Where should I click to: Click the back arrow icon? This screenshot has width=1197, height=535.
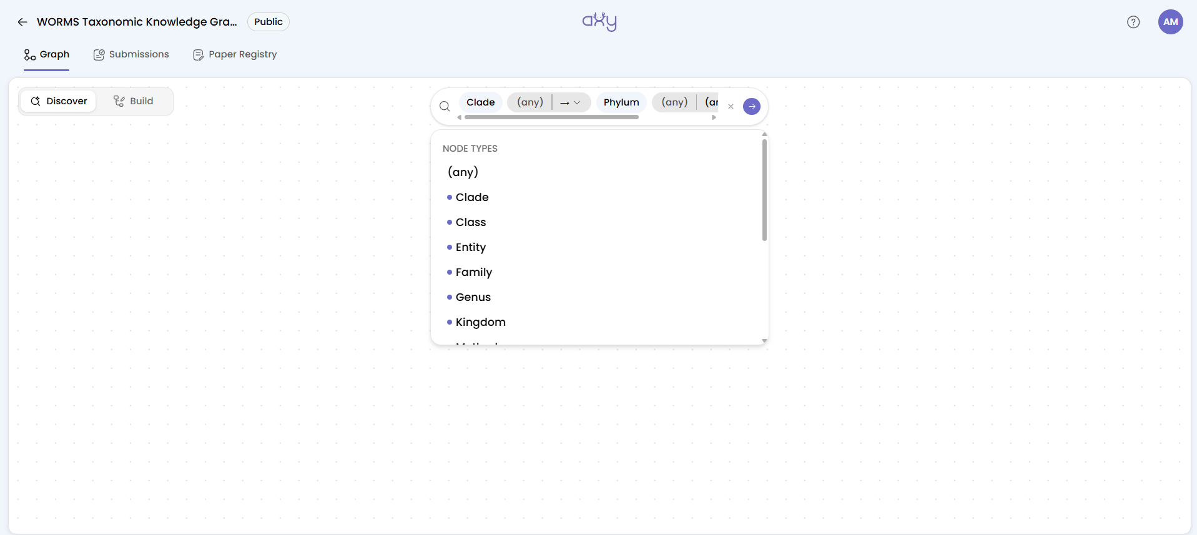click(x=22, y=22)
